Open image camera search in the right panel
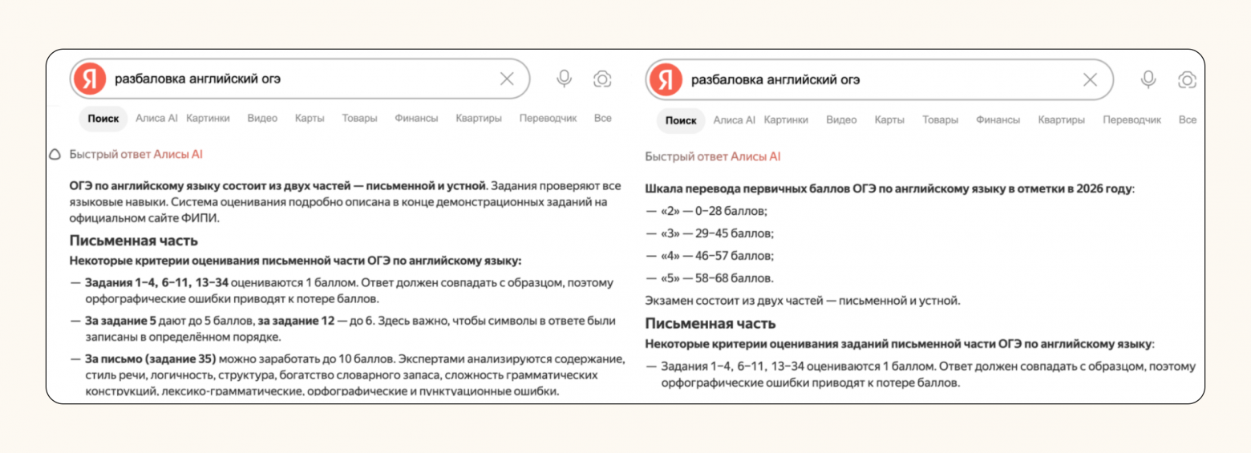The width and height of the screenshot is (1251, 453). coord(1187,79)
